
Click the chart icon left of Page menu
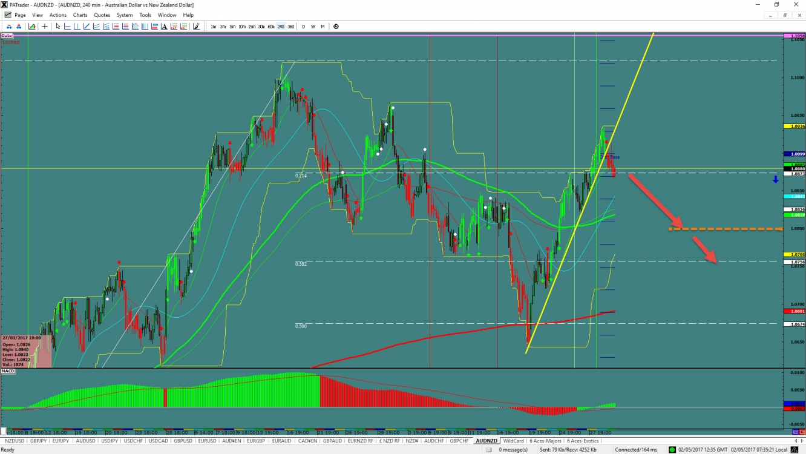7,15
